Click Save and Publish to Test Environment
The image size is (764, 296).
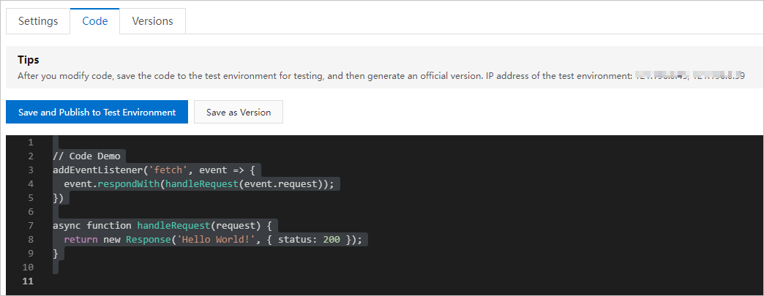point(97,113)
